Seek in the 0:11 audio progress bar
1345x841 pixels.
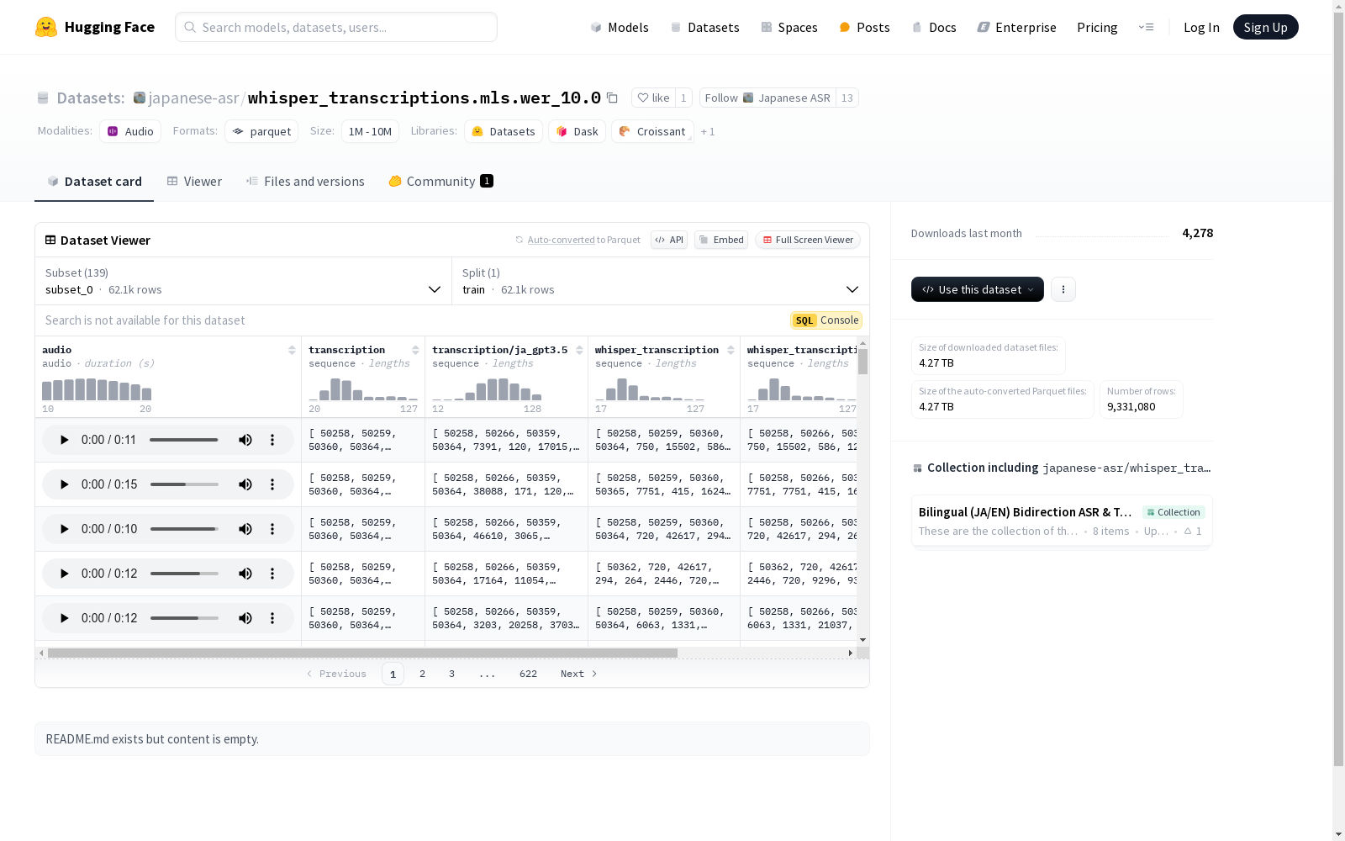click(184, 440)
